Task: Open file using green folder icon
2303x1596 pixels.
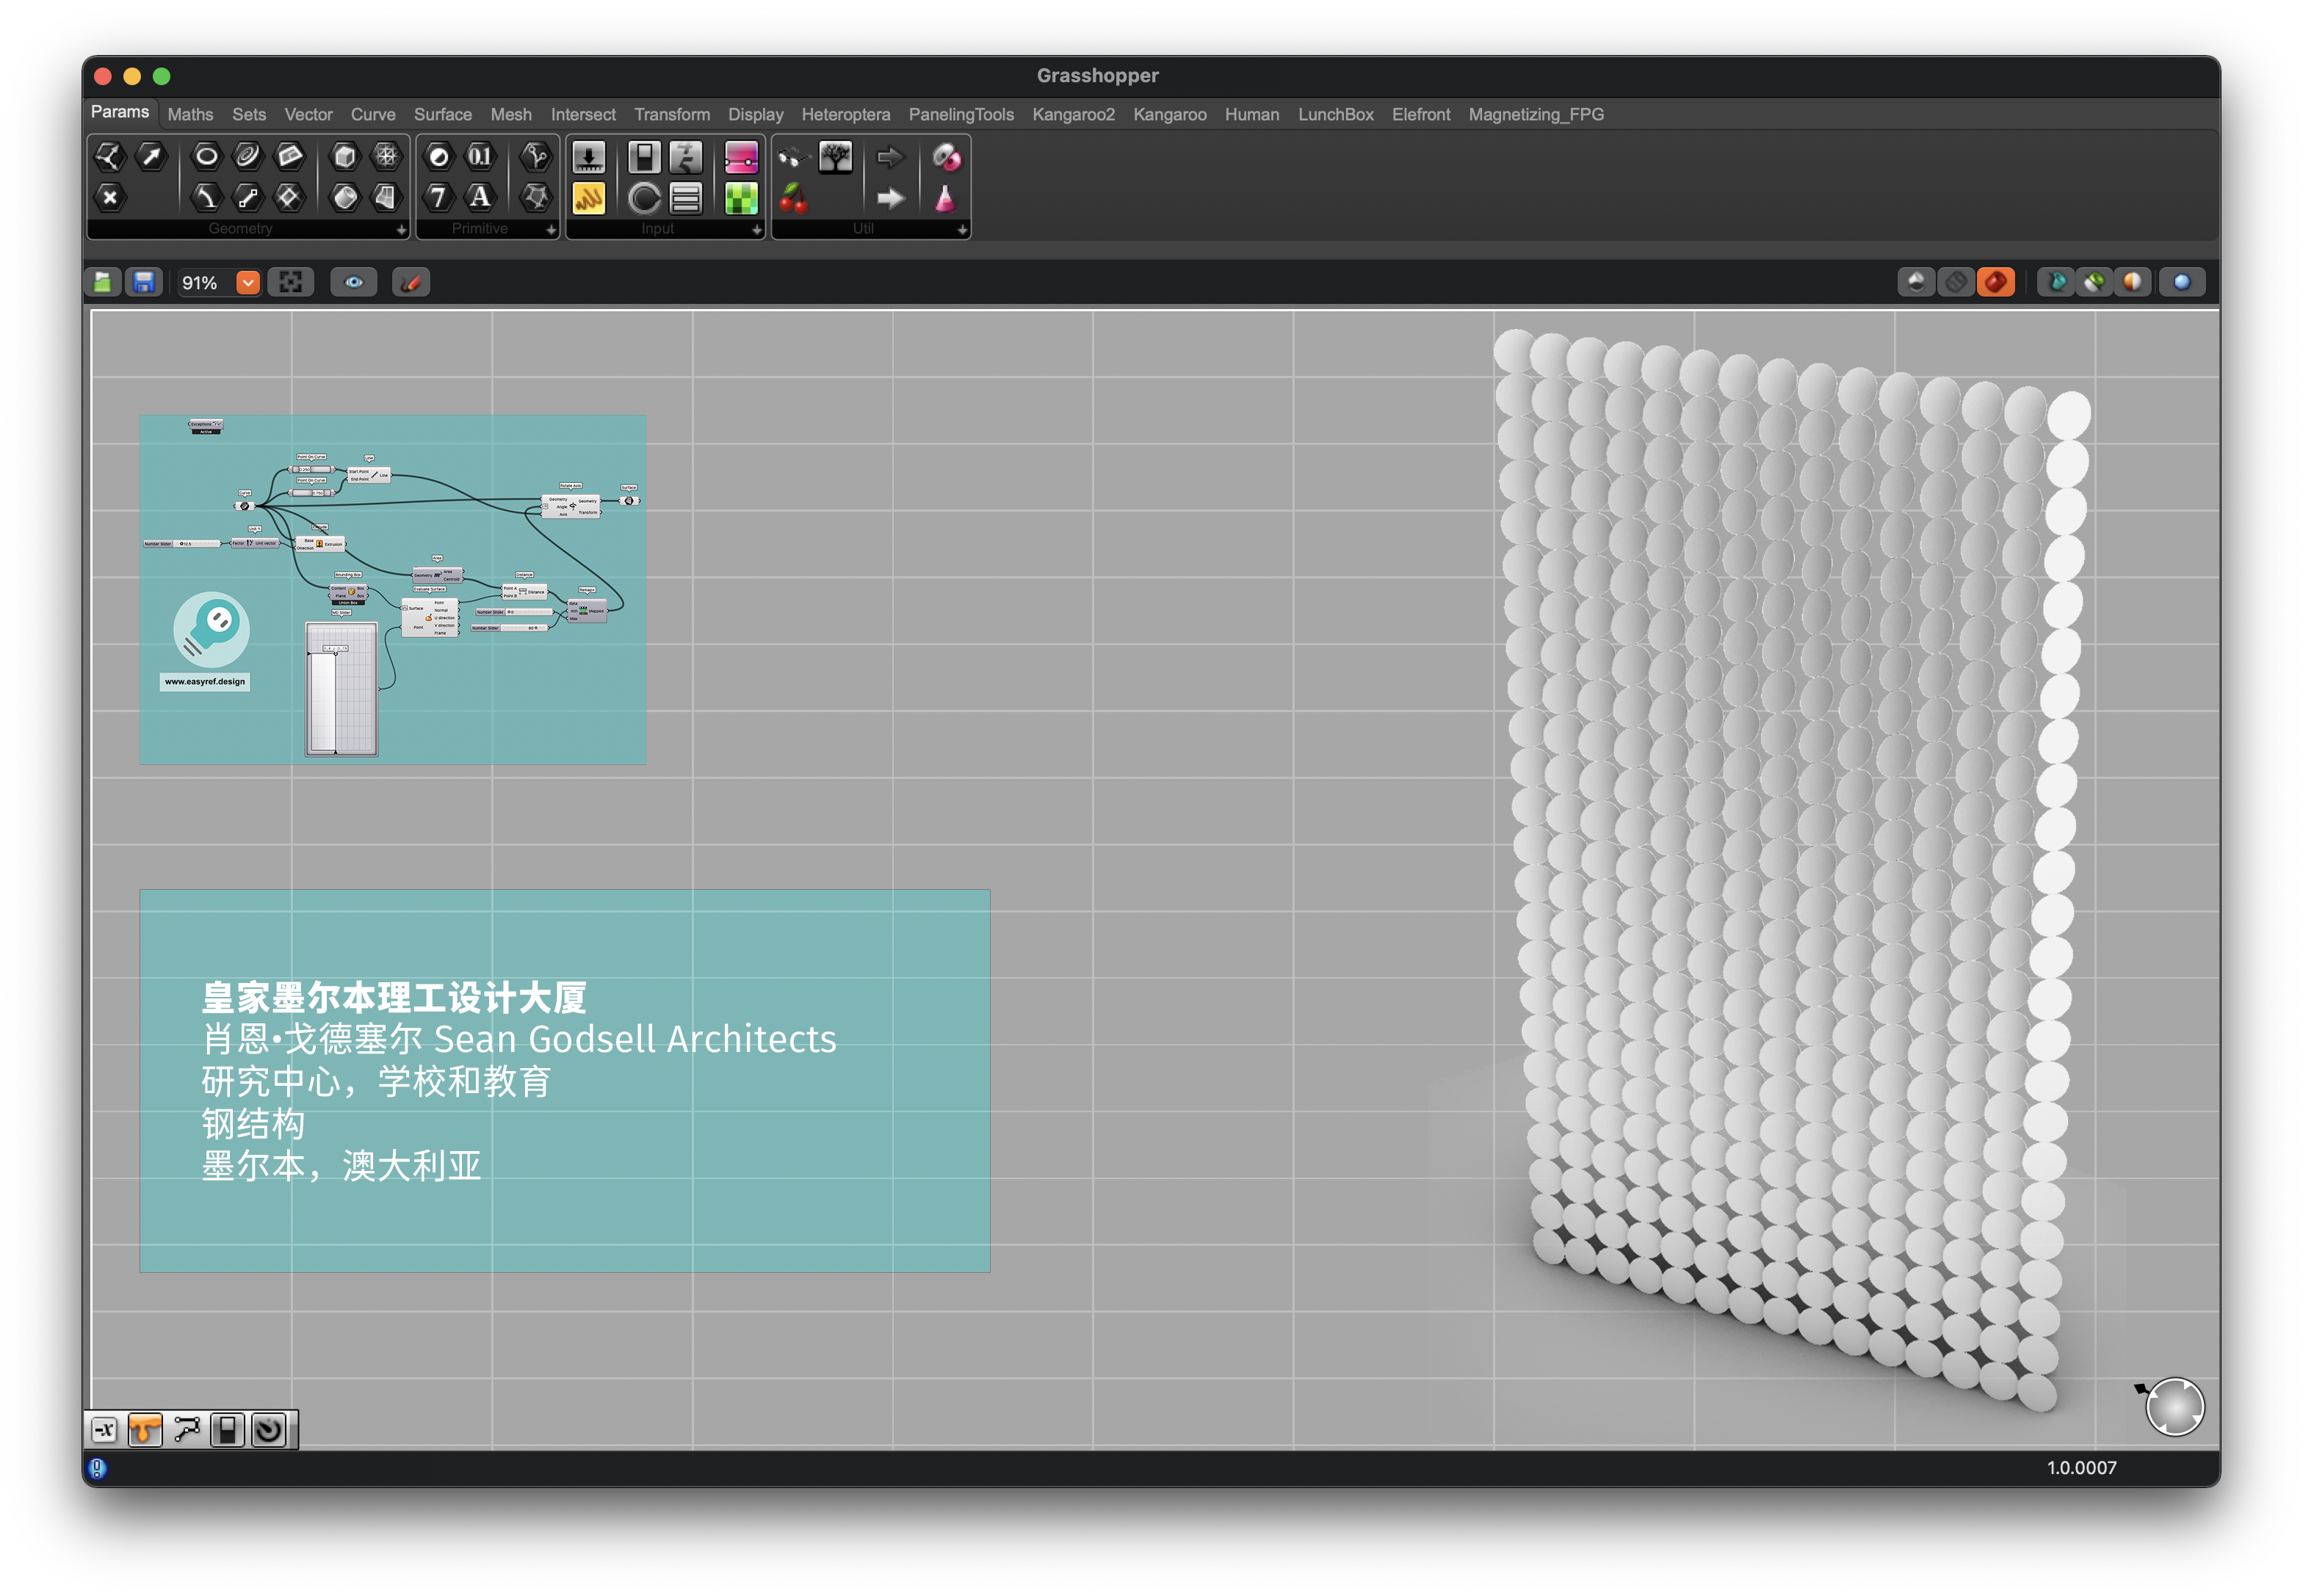Action: point(103,283)
